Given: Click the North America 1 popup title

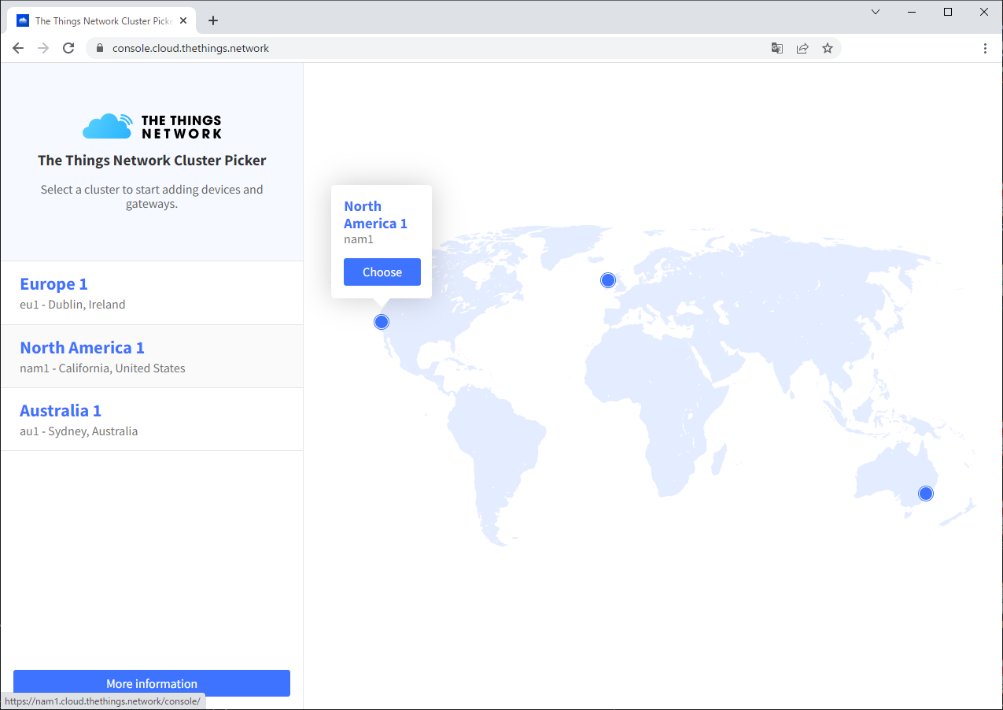Looking at the screenshot, I should [375, 215].
